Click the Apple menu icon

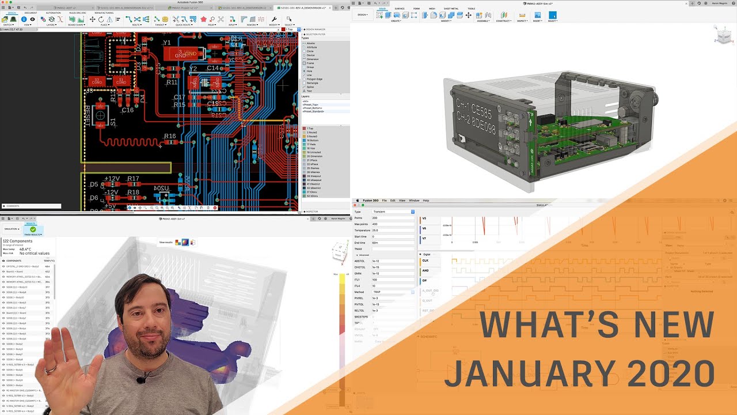pos(358,201)
